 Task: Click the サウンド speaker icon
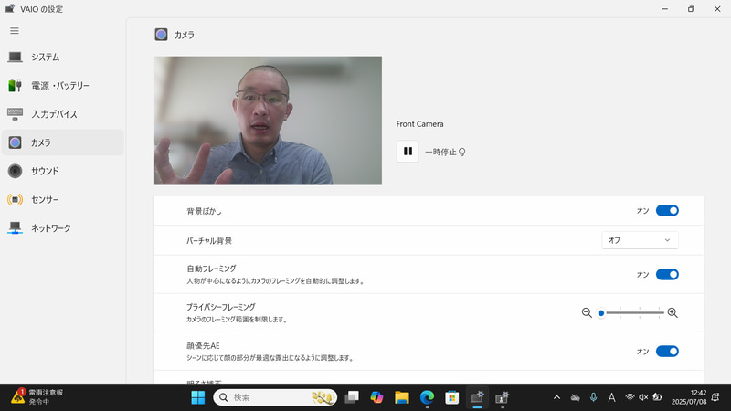[15, 171]
